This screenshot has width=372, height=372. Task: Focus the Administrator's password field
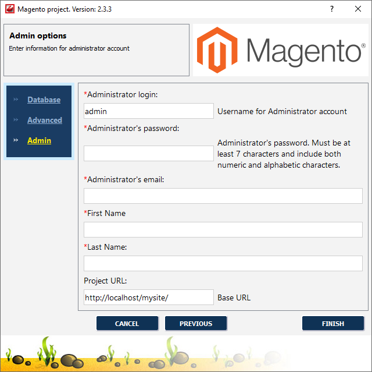click(x=149, y=154)
